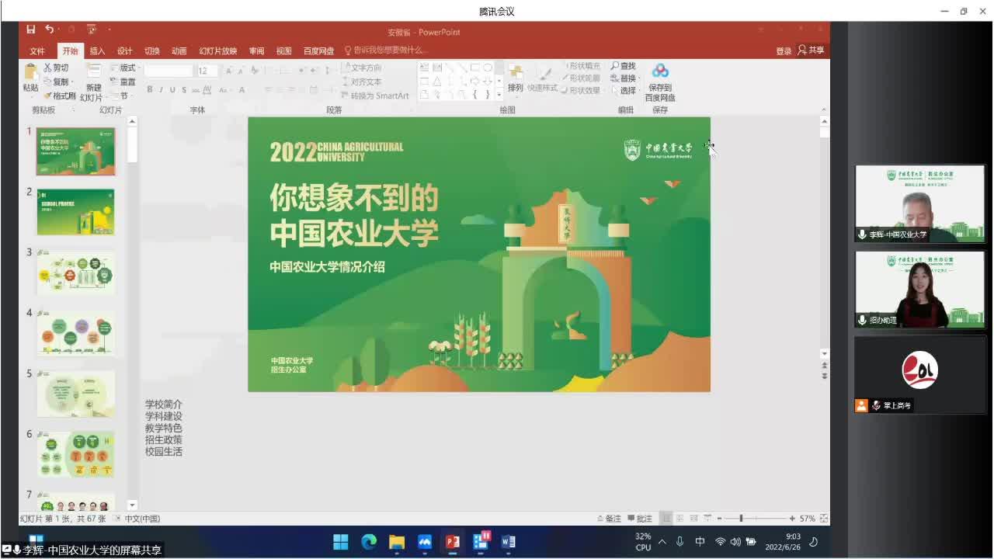Click Fit slide to window icon

[x=824, y=519]
